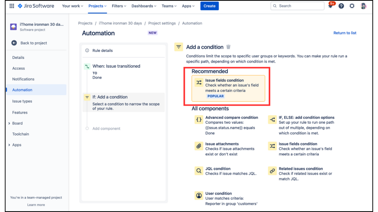Open the help question mark icon
Viewport: 378px width, 212px height.
coord(341,6)
